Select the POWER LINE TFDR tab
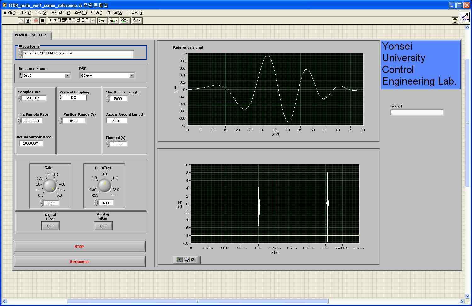Viewport: 472px width, 306px height. [x=31, y=35]
